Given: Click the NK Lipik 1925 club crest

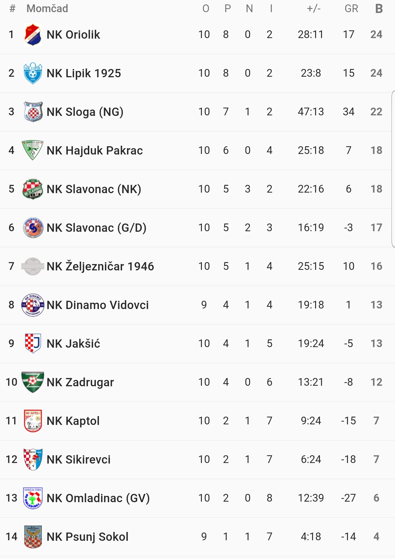Looking at the screenshot, I should click(33, 73).
